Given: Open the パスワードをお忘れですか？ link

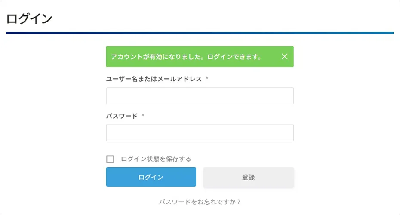Looking at the screenshot, I should tap(200, 201).
